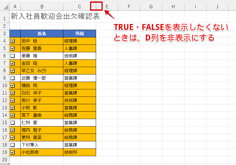The width and height of the screenshot is (236, 165).
Task: Select the cell containing 小牧 彰
Action: point(42,108)
